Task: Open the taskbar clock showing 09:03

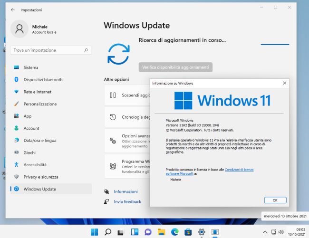Action: point(297,232)
